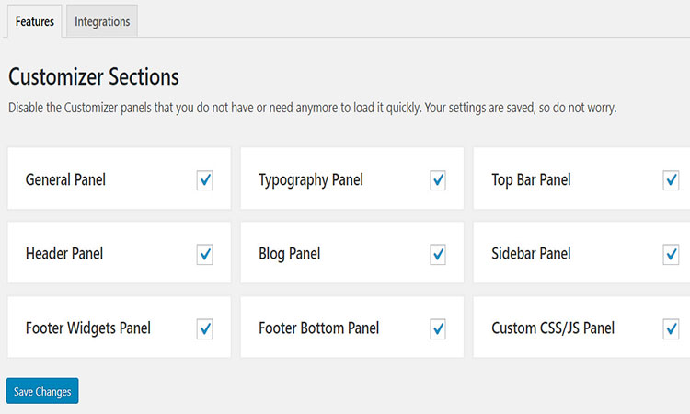Disable the Custom CSS/JS Panel checkbox
This screenshot has width=690, height=414.
coord(671,328)
